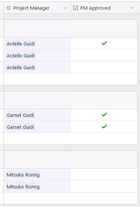Open the Project Manager column dropdown
Viewport: 140px width, 207px height.
coord(65,8)
